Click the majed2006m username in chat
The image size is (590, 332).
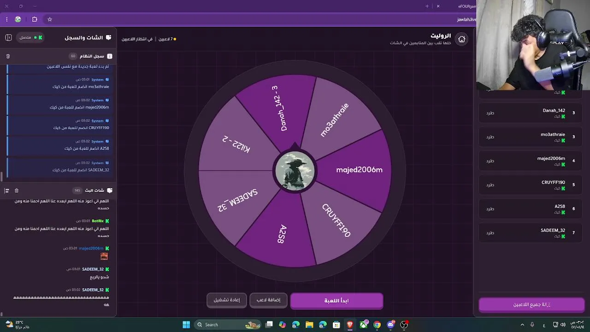[91, 249]
